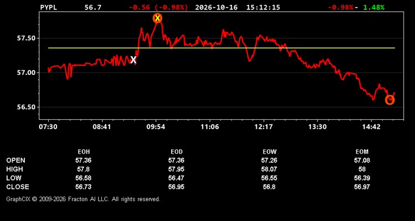Click the EOM close value 56.97
Viewport: 415px width, 221px height.
[x=362, y=187]
